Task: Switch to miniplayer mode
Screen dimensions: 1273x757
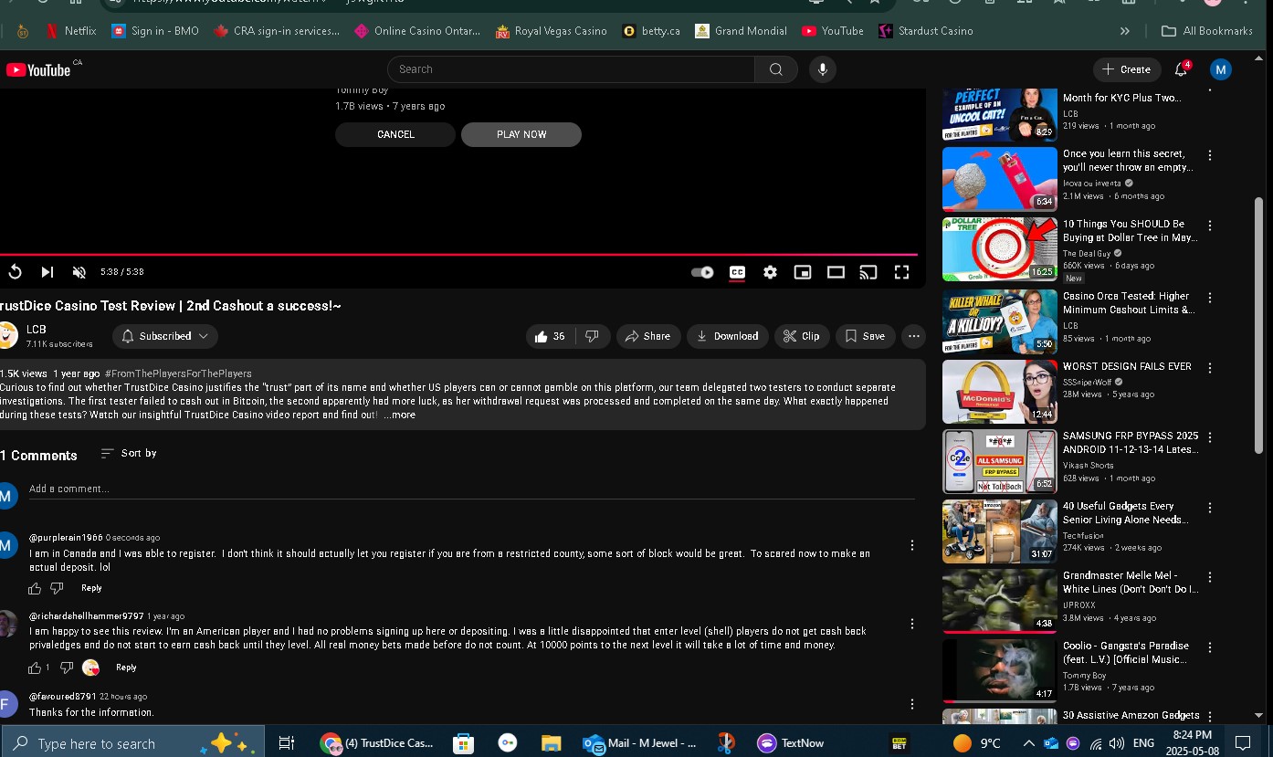Action: 803,272
